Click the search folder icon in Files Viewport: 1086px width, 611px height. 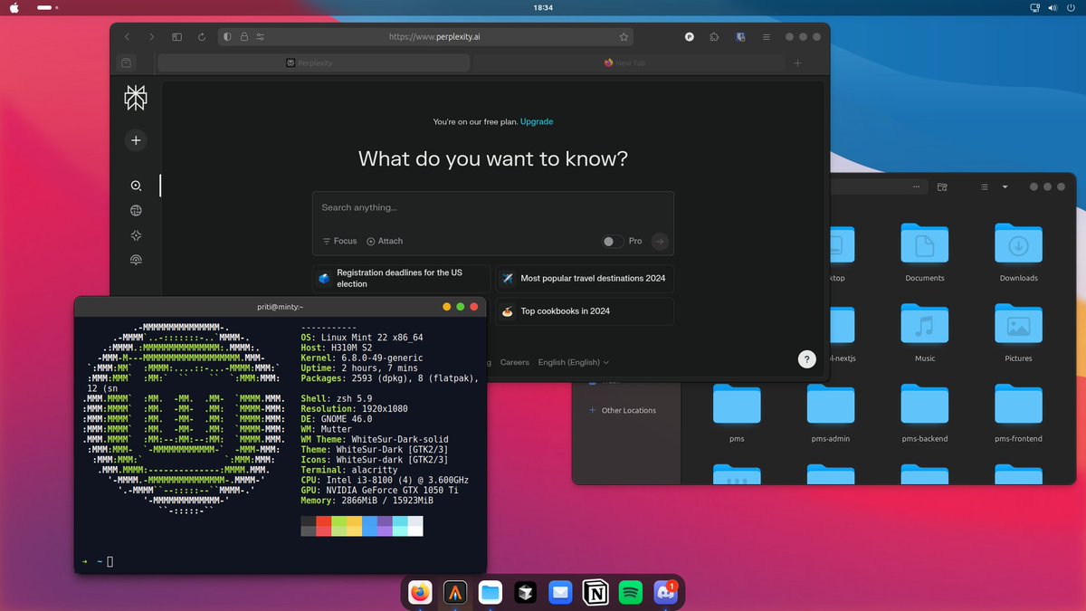942,186
